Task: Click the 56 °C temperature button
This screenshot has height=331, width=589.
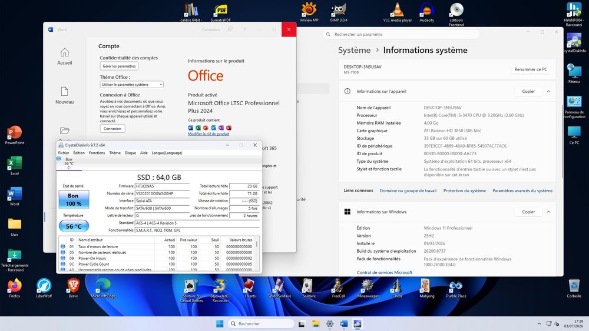Action: tap(74, 226)
